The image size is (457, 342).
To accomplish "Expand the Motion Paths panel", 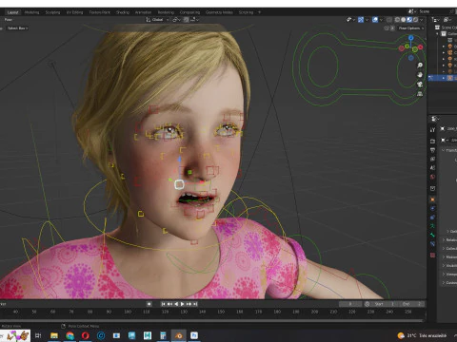I will click(x=449, y=256).
